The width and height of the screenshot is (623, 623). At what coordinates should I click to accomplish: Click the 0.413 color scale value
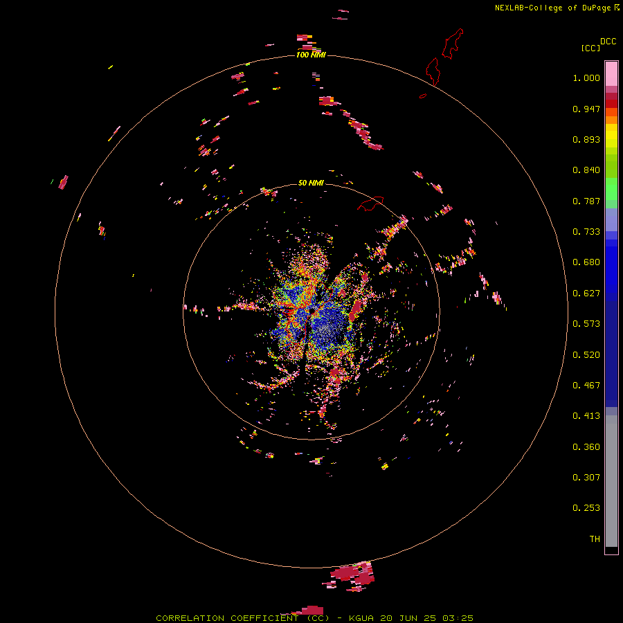click(x=586, y=416)
